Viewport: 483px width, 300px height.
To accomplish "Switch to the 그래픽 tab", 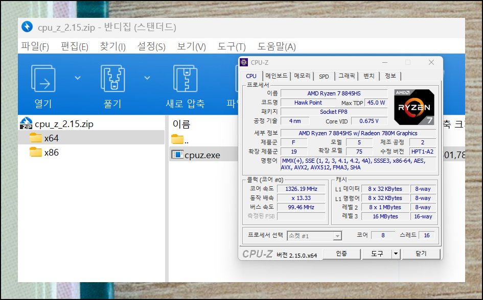I will (347, 76).
